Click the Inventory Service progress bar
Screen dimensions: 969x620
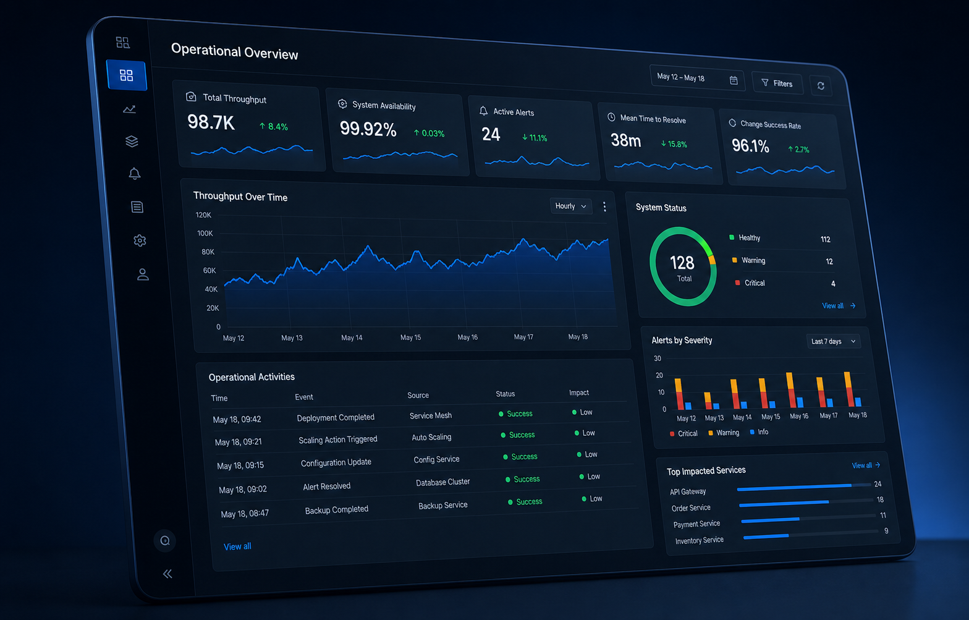click(x=811, y=533)
